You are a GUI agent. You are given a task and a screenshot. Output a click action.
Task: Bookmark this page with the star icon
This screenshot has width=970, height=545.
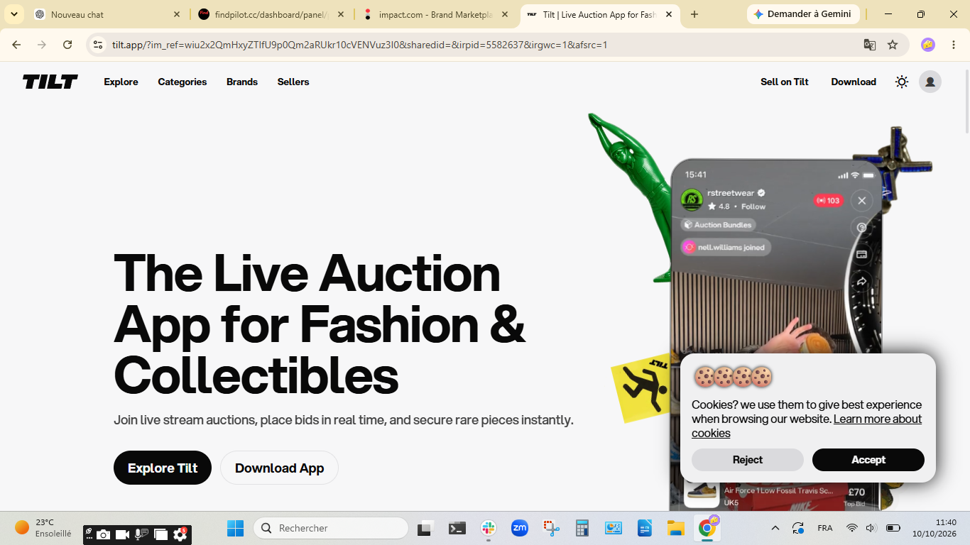893,45
